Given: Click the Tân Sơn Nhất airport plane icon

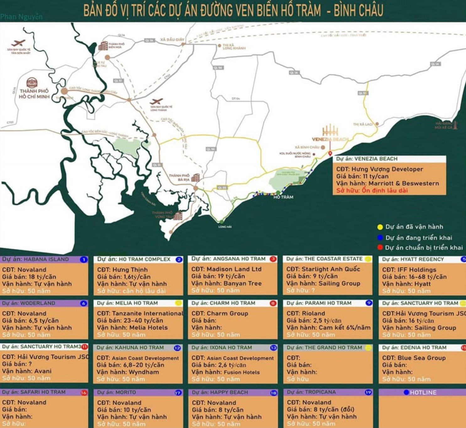Looking at the screenshot, I should [19, 43].
